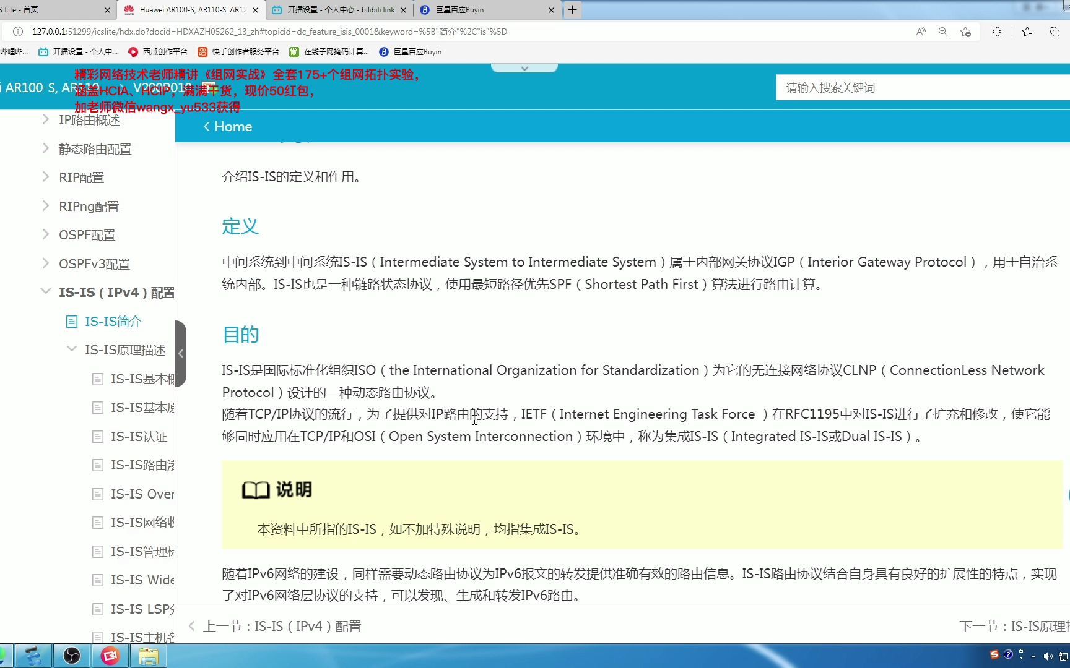Image resolution: width=1070 pixels, height=668 pixels.
Task: Expand the OSPF配置 tree node
Action: click(45, 234)
